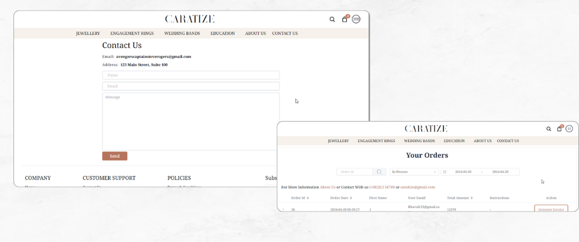Open the In Process status dropdown
This screenshot has width=579, height=242.
coord(414,172)
